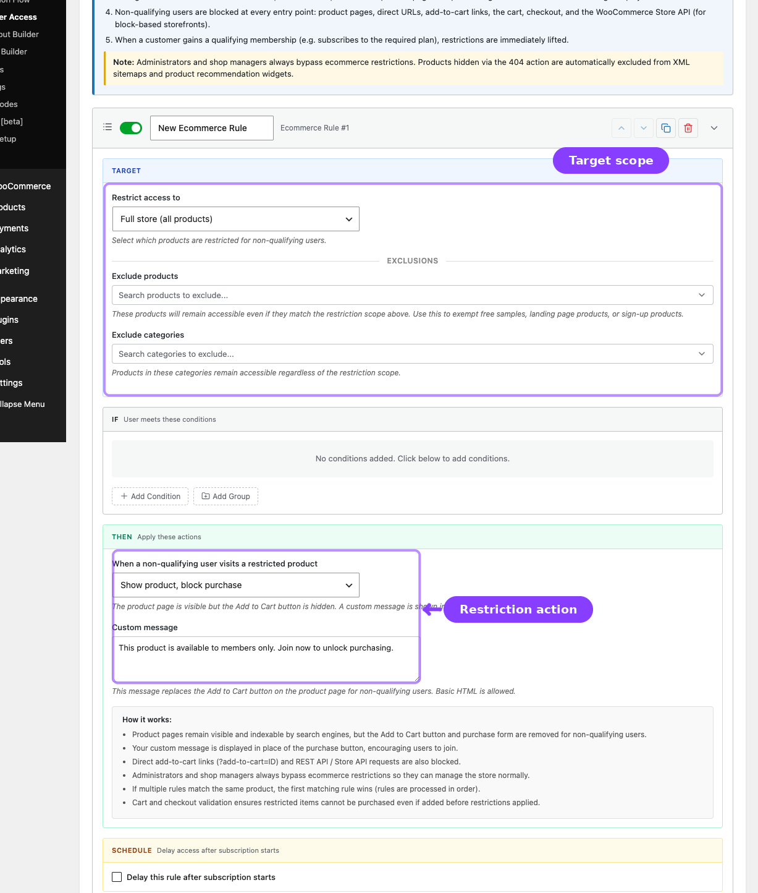The image size is (758, 893).
Task: Click the 'Exclude categories' label
Action: pyautogui.click(x=148, y=335)
